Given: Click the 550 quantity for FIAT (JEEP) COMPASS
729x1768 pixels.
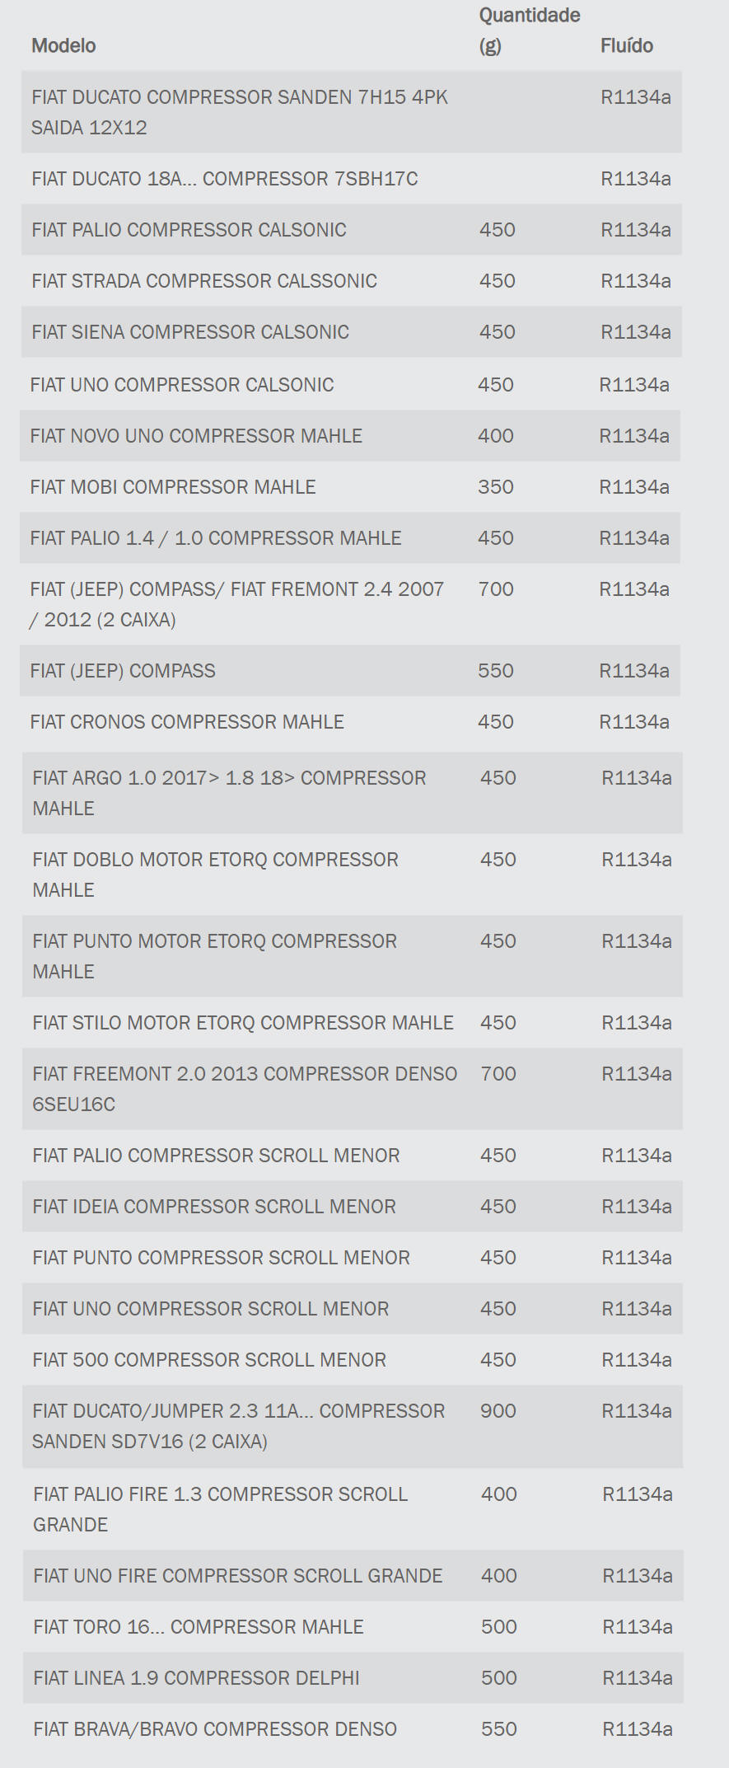Looking at the screenshot, I should tap(495, 671).
